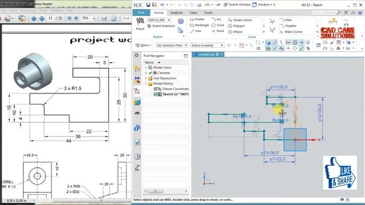365x205 pixels.
Task: Click Adobe Reader previous page up arrow
Action: tap(34, 18)
